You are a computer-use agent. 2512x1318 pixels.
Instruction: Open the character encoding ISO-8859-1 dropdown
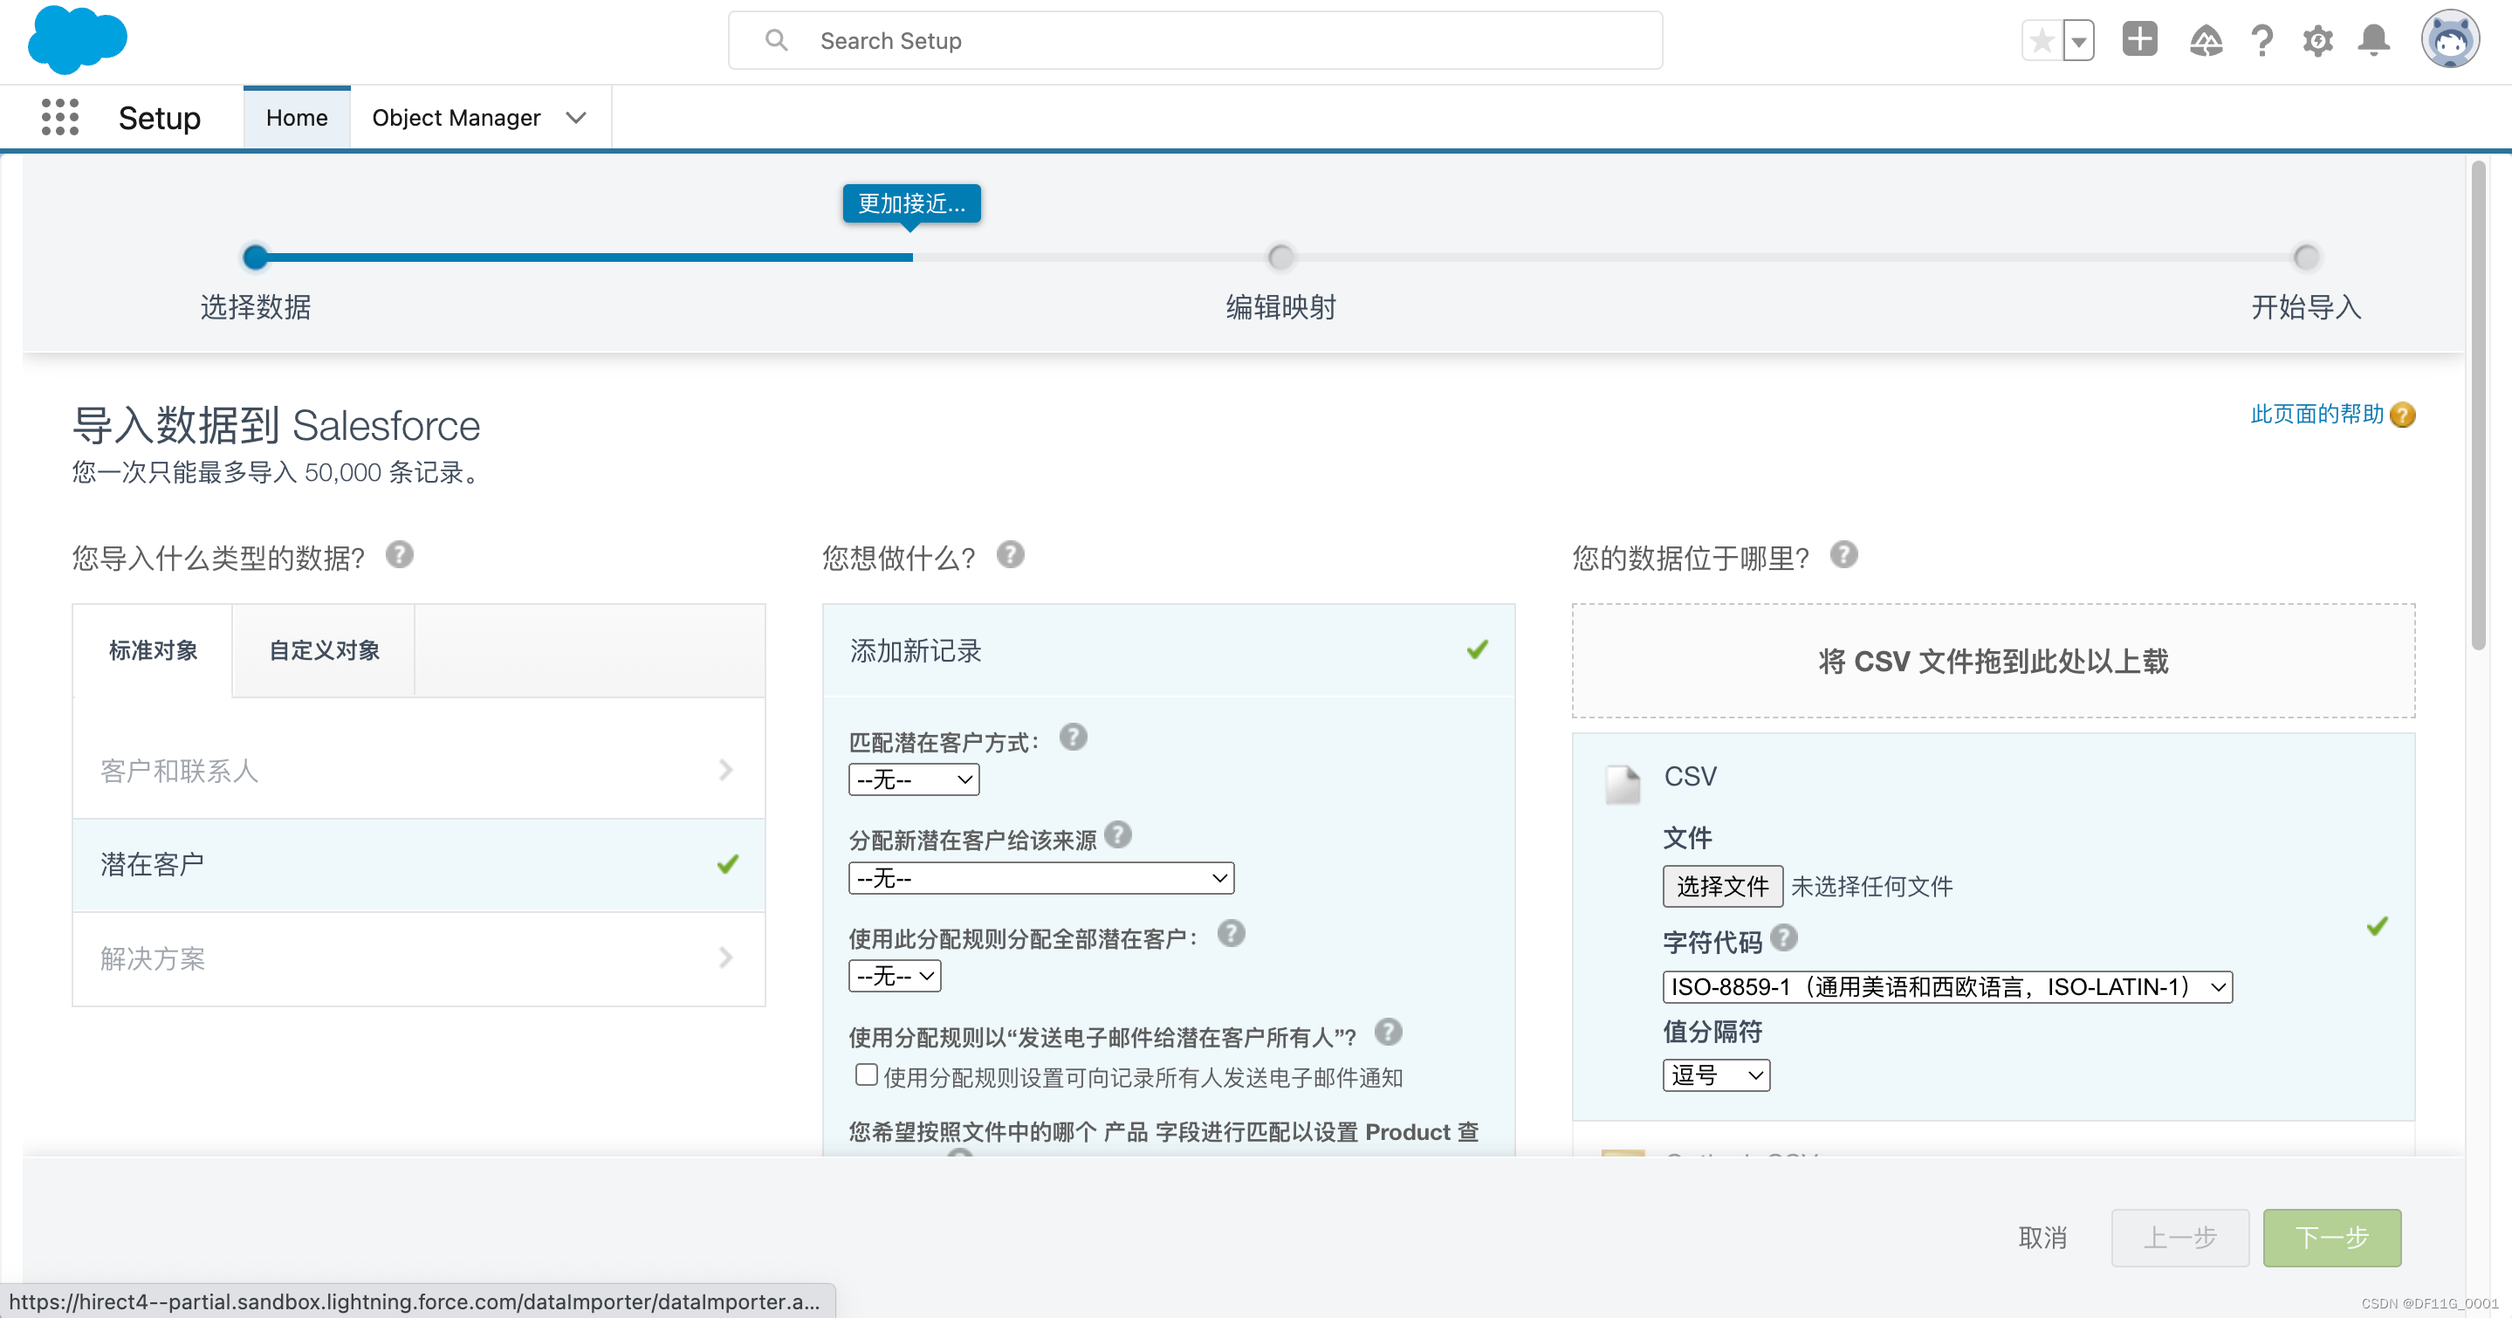tap(1946, 986)
